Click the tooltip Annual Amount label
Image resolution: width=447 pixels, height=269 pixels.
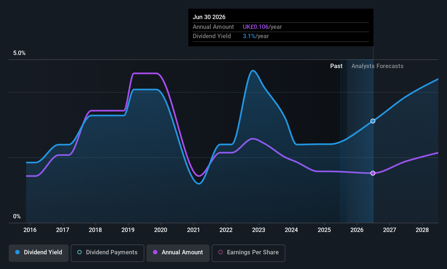pos(213,27)
